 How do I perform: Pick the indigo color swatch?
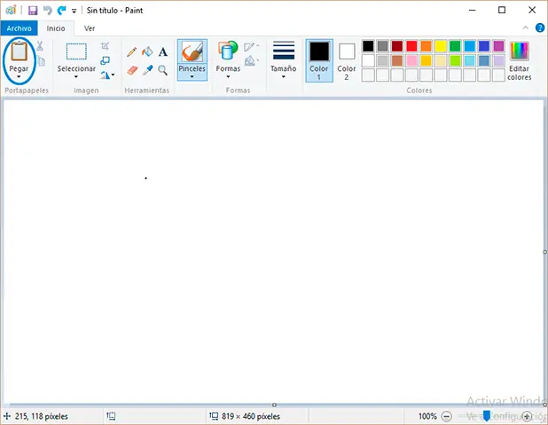484,46
